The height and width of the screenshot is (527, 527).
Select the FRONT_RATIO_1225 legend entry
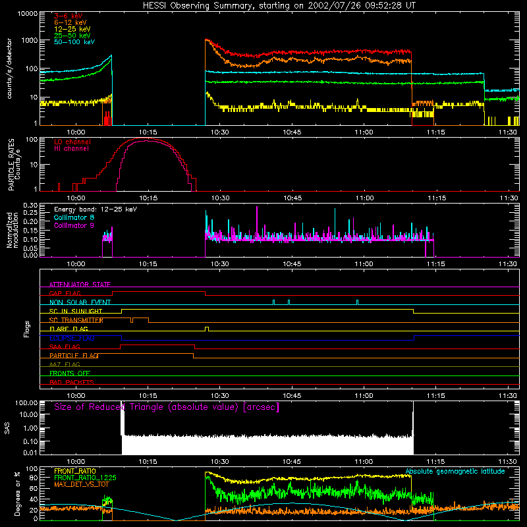click(85, 478)
